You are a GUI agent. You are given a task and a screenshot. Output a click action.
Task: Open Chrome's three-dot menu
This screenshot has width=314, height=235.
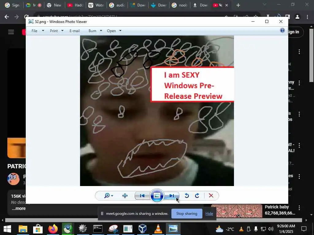[307, 17]
